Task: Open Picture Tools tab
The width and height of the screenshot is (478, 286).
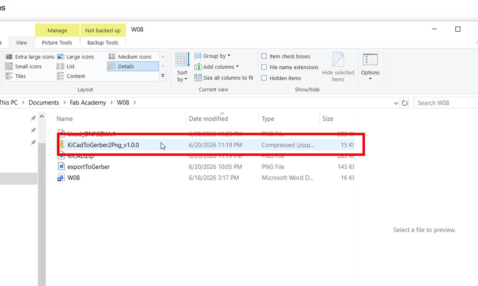Action: click(x=57, y=43)
